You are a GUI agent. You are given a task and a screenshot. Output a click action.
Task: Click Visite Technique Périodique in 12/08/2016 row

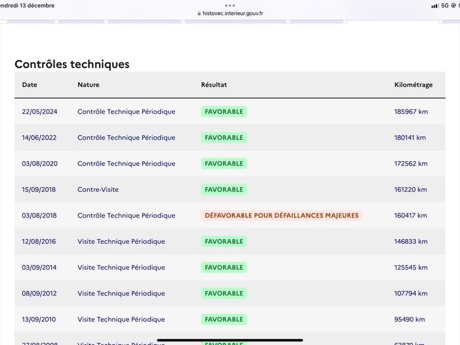(121, 241)
